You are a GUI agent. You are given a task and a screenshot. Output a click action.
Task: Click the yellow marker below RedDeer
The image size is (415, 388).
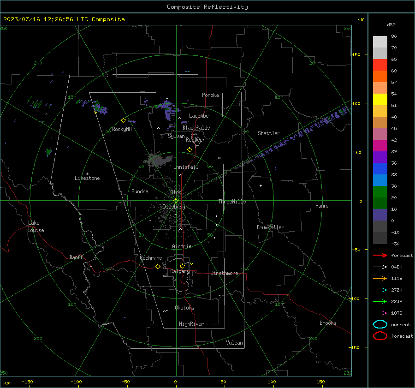click(190, 150)
